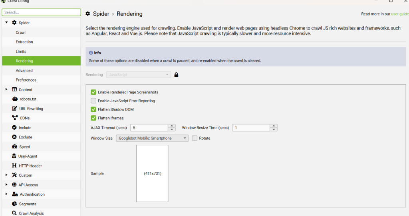The image size is (409, 216).
Task: Toggle the Rotate checkbox
Action: [195, 138]
